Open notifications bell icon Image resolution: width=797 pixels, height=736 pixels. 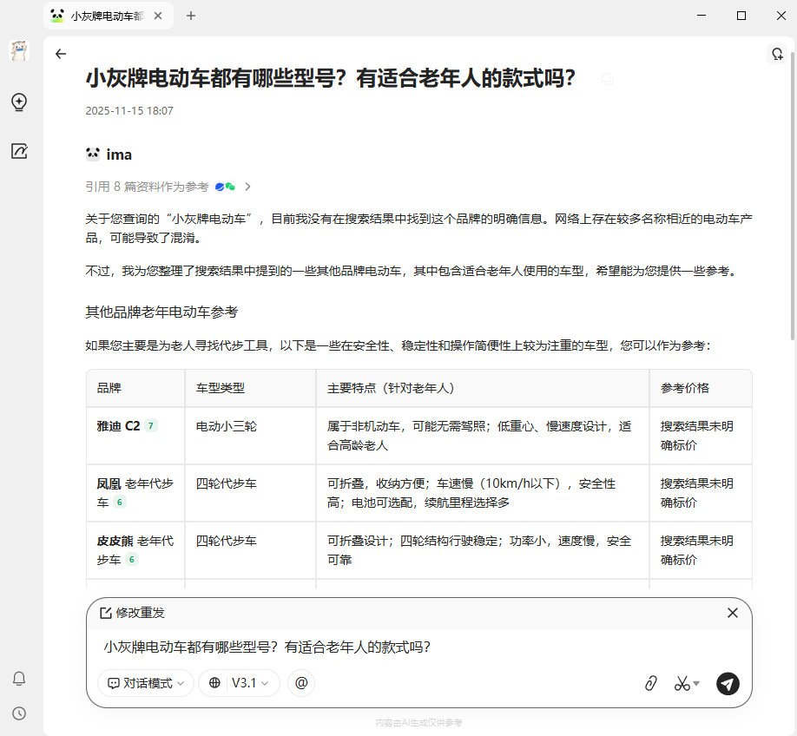19,679
